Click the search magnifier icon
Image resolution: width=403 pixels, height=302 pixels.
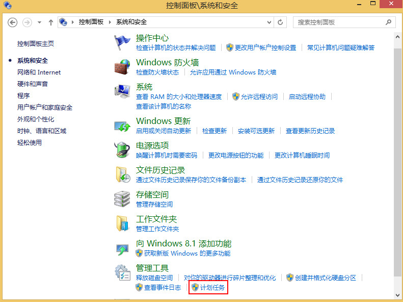388,22
